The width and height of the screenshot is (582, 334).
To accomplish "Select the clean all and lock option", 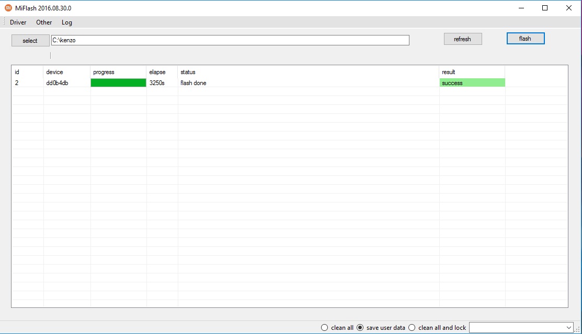I will pyautogui.click(x=437, y=328).
